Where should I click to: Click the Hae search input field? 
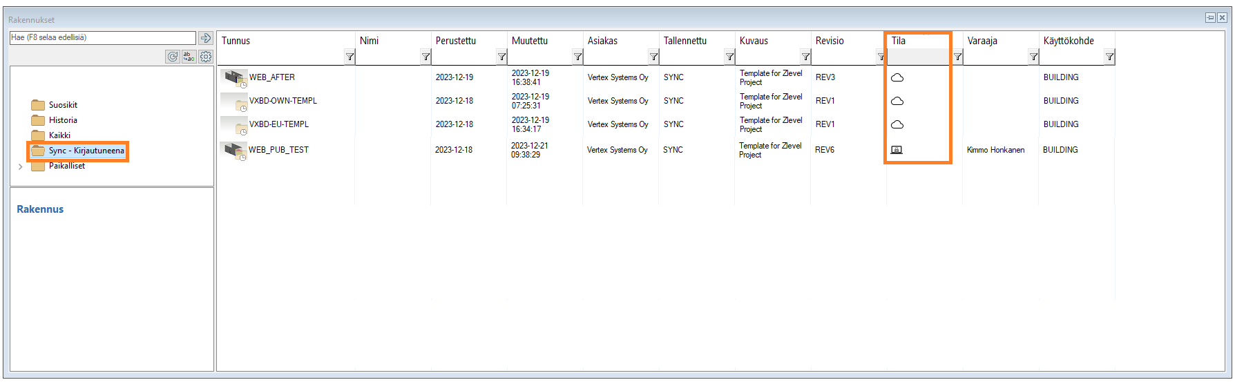[102, 38]
